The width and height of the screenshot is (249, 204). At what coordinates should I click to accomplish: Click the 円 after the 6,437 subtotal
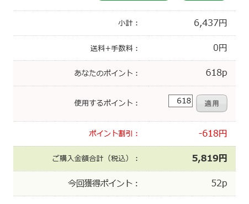222,23
